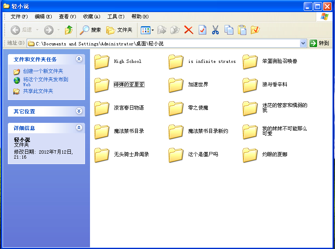Open the Forward button history dropdown arrow
This screenshot has height=249, width=335.
58,30
